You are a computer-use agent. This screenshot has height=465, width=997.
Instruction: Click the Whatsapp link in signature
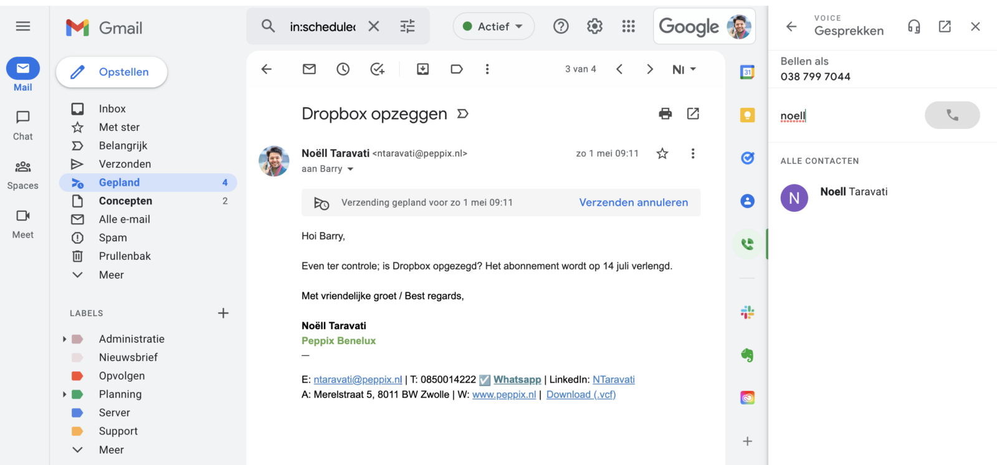click(x=517, y=380)
